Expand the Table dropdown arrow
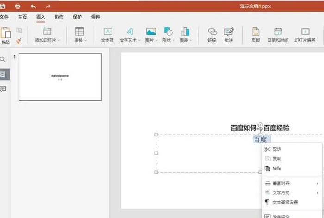This screenshot has width=324, height=218. 86,40
